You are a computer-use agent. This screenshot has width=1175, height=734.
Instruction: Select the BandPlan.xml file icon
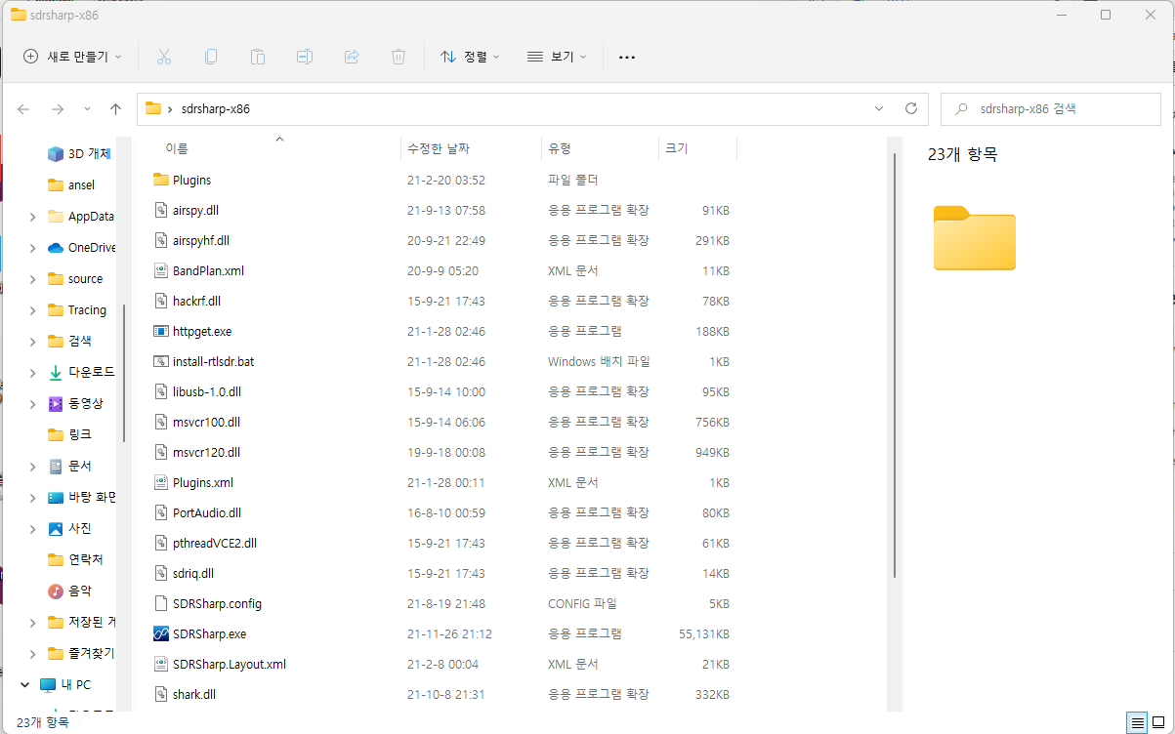click(161, 270)
